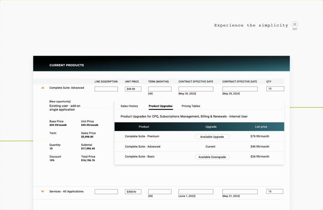
Task: Expand the Services - All Applications row
Action: click(x=43, y=191)
